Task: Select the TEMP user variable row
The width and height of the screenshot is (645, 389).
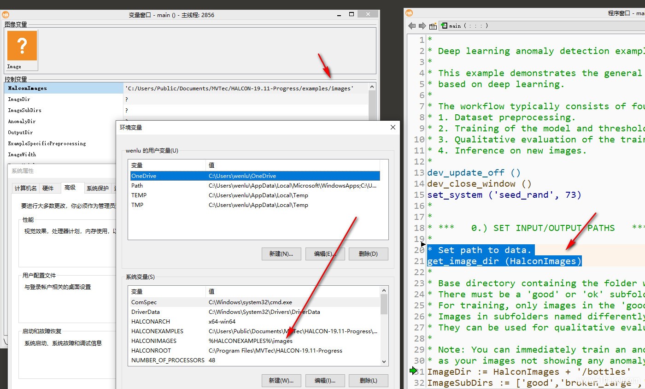Action: pyautogui.click(x=255, y=195)
